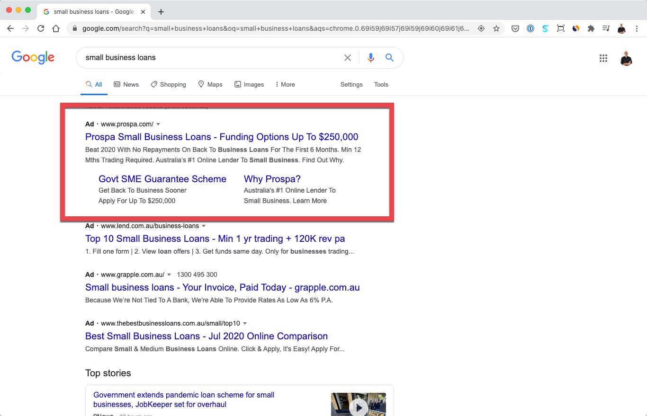This screenshot has width=647, height=416.
Task: Select the small business loans browser tab
Action: click(x=94, y=12)
